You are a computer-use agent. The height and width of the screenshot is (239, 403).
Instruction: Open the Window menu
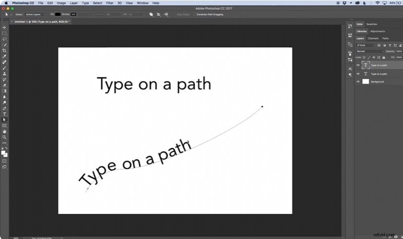click(x=143, y=3)
